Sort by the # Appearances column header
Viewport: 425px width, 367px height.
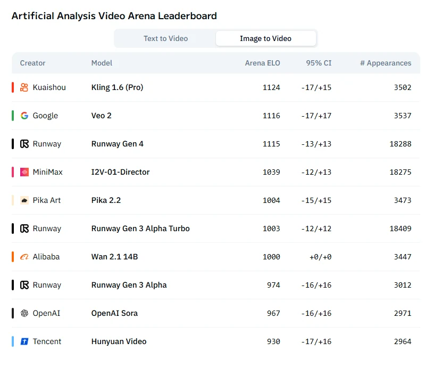click(x=386, y=63)
